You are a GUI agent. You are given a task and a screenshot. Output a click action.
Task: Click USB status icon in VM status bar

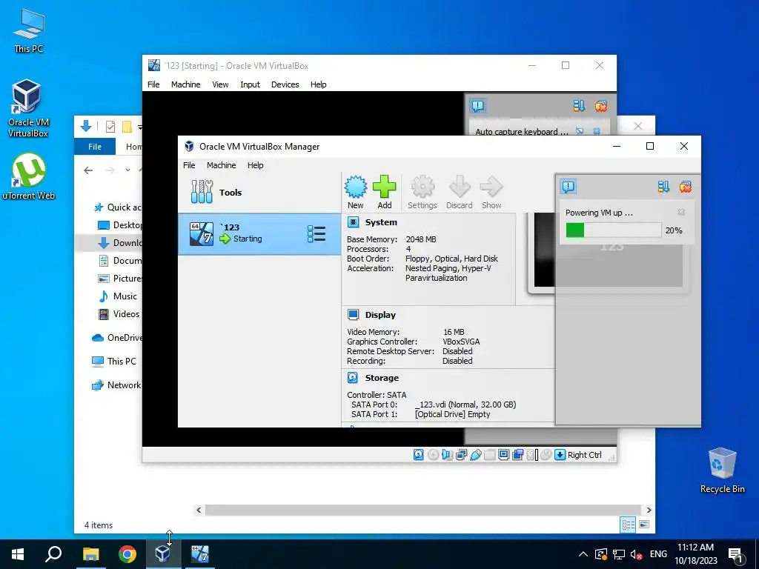[475, 455]
